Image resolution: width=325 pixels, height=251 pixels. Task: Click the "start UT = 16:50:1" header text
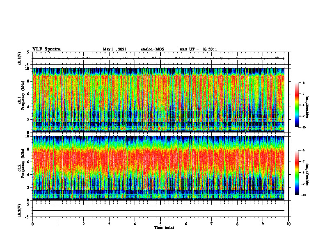(198, 49)
